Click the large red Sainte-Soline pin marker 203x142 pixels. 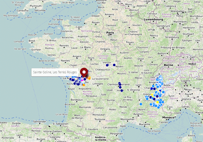[x=84, y=72]
